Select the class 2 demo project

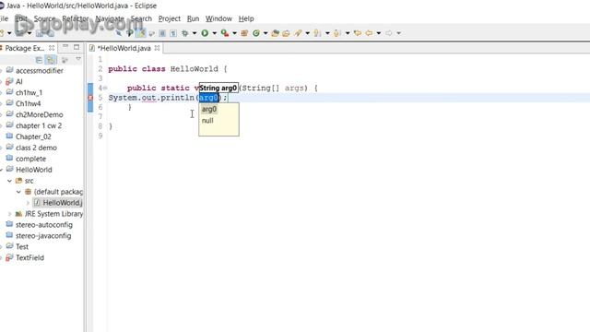coord(36,148)
